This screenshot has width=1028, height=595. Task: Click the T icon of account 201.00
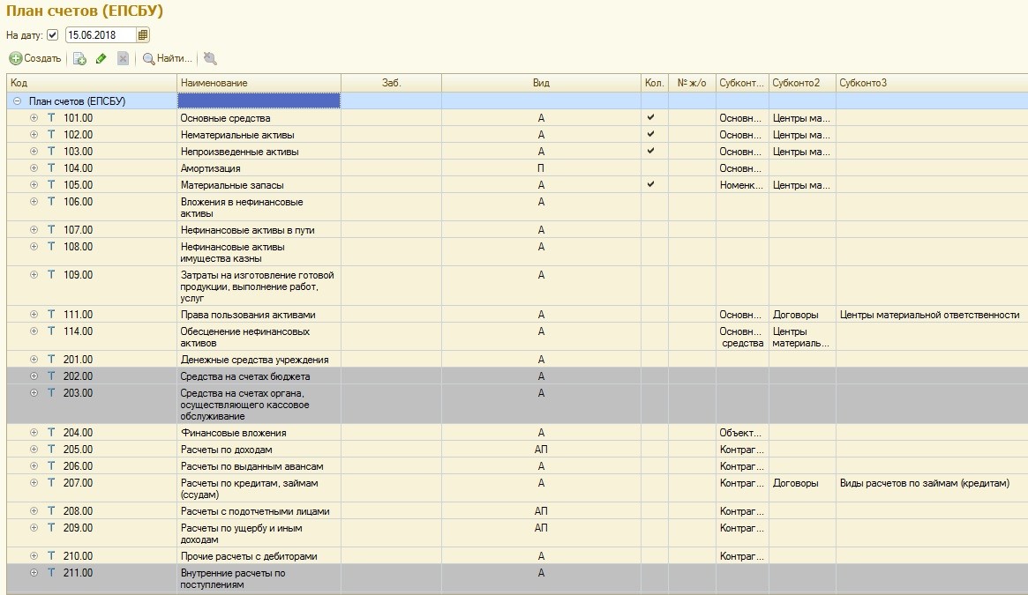click(51, 360)
